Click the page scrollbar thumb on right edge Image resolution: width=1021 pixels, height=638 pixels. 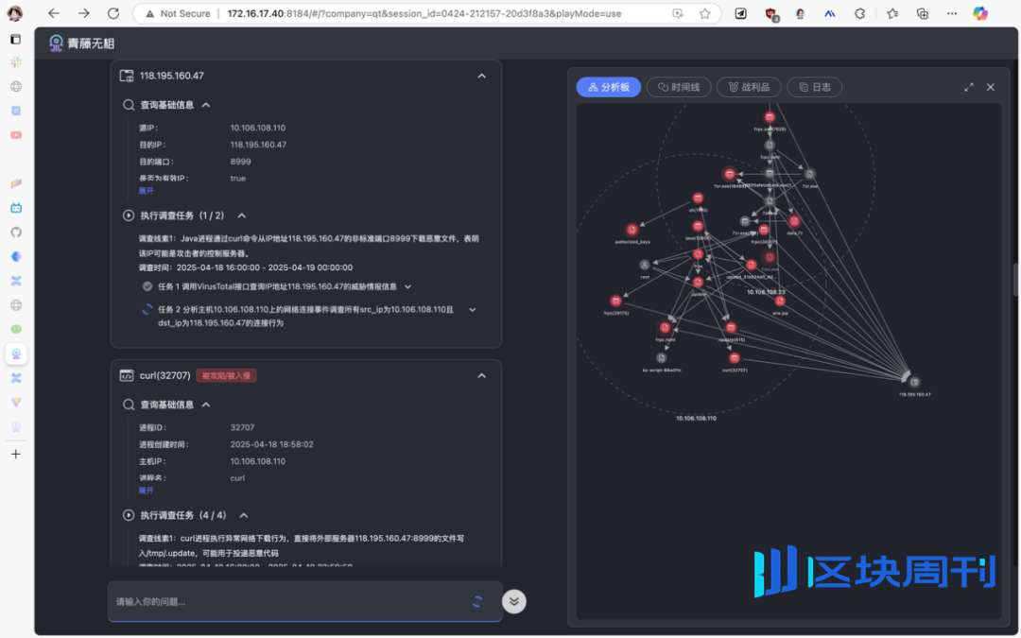coord(1015,279)
